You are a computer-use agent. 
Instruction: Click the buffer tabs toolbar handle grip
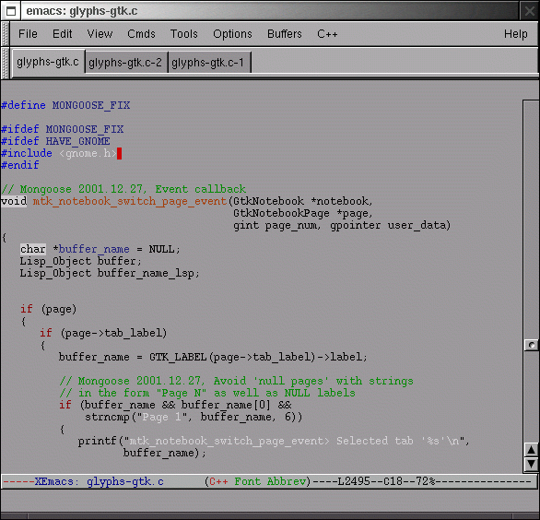coord(6,63)
